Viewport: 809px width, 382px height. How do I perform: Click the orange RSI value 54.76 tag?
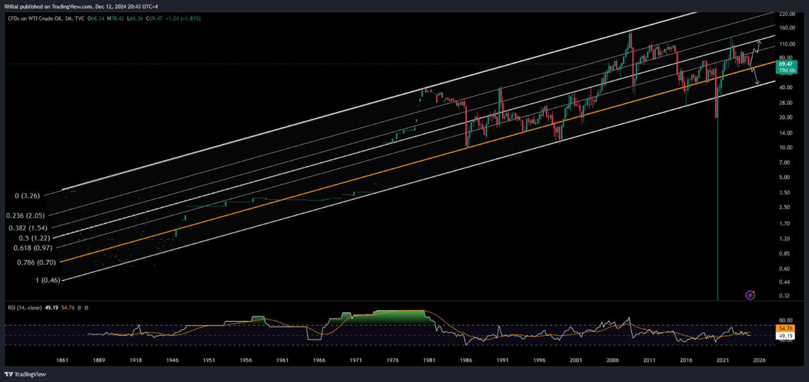pyautogui.click(x=785, y=328)
